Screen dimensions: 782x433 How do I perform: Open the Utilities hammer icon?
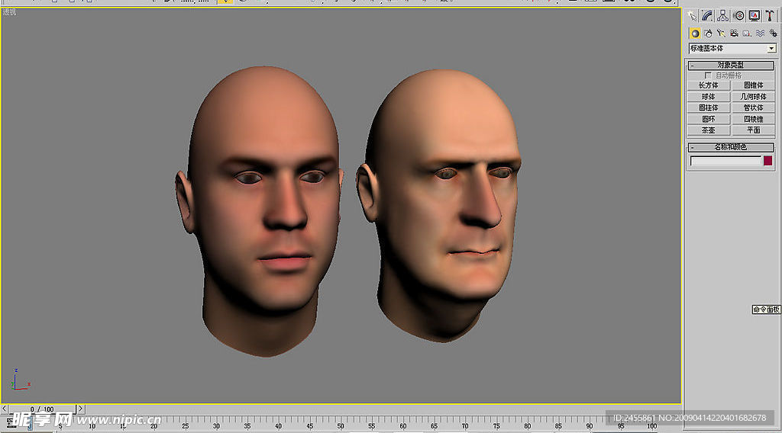pos(769,15)
